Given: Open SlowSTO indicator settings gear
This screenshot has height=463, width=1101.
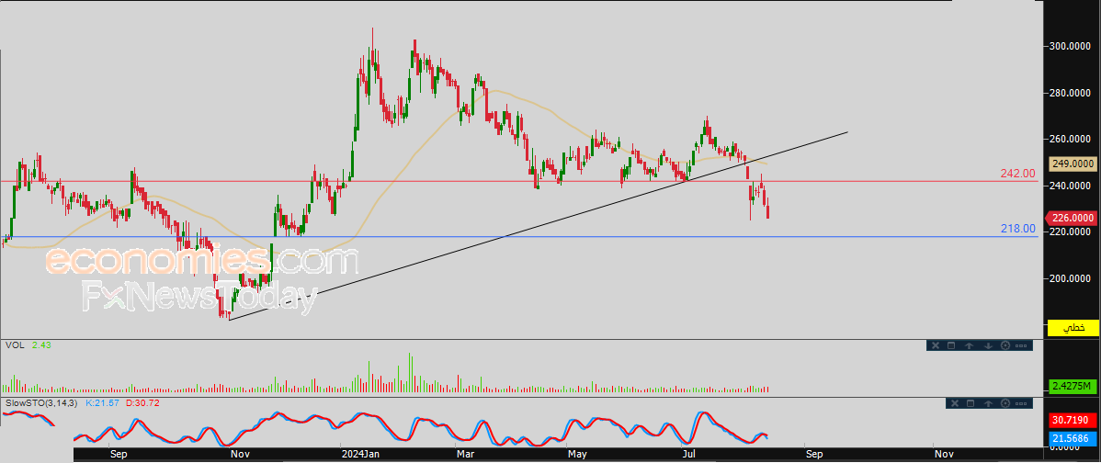Looking at the screenshot, I should coord(1005,403).
